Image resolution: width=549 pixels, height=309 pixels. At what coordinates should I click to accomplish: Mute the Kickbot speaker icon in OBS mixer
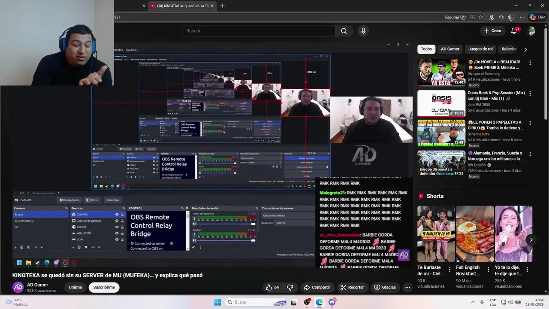194,240
